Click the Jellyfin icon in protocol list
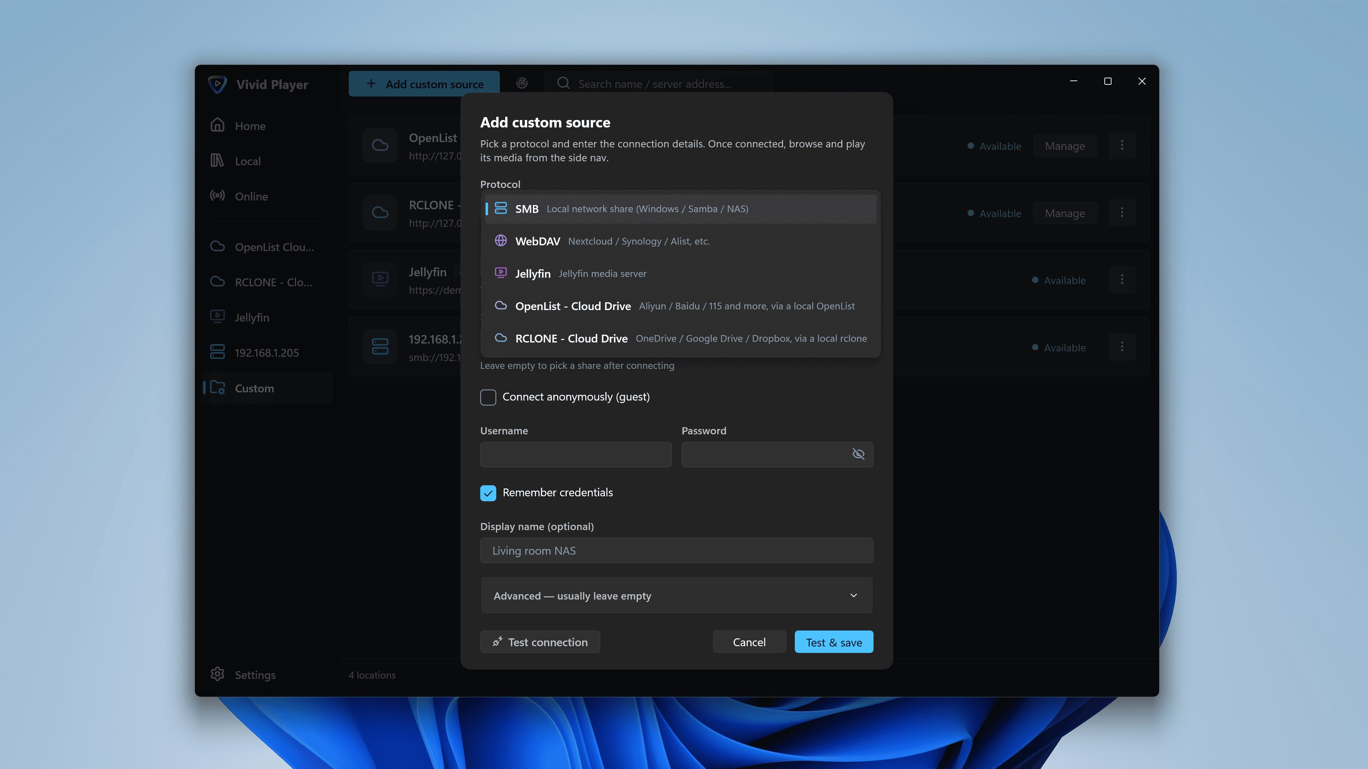This screenshot has width=1368, height=769. coord(501,273)
